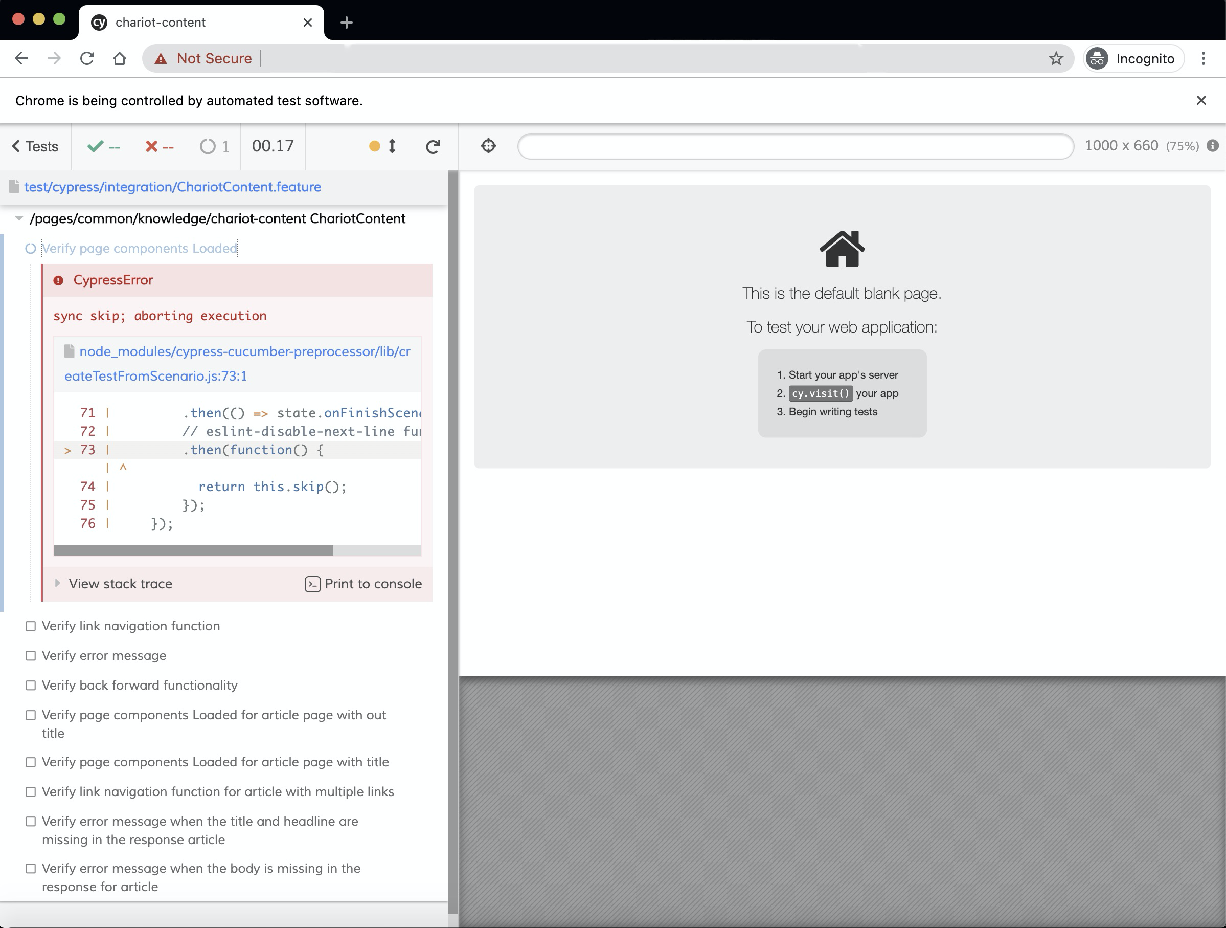Open ChariotContent.feature spec file link
This screenshot has width=1226, height=928.
(172, 187)
